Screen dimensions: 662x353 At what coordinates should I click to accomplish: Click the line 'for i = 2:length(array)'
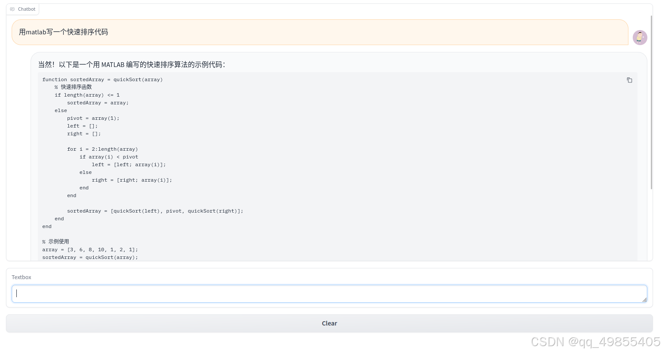pyautogui.click(x=102, y=149)
